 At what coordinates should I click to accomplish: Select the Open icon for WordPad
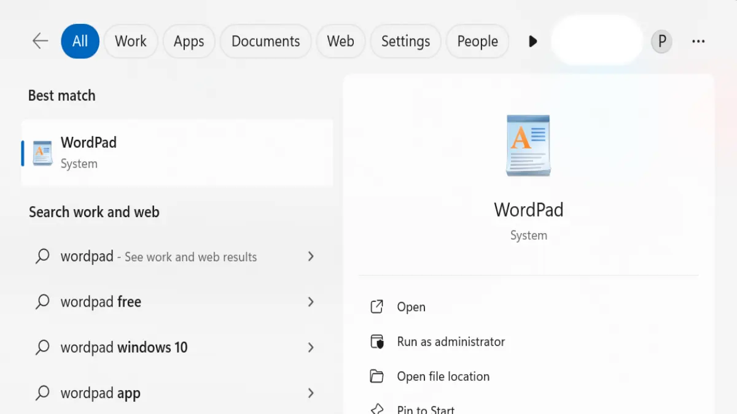coord(377,307)
